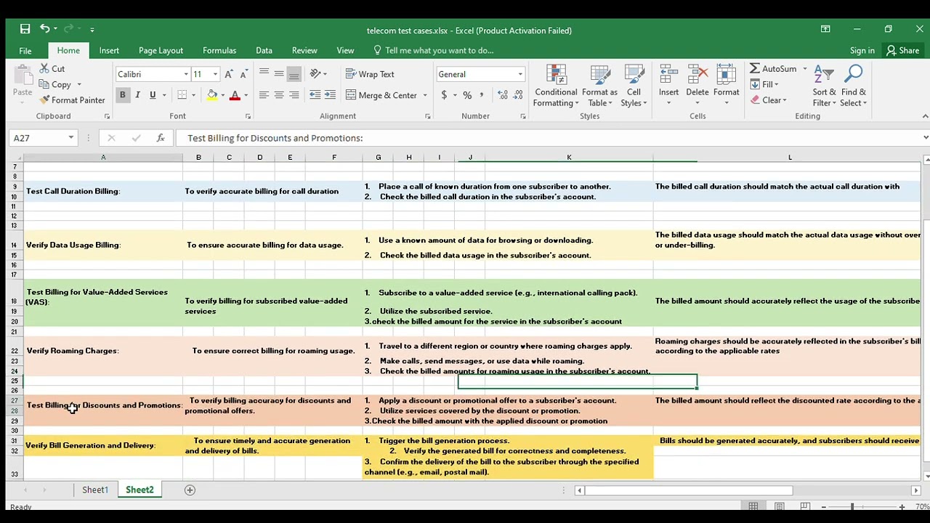The image size is (930, 523).
Task: Switch to the Insert tab
Action: coord(109,51)
